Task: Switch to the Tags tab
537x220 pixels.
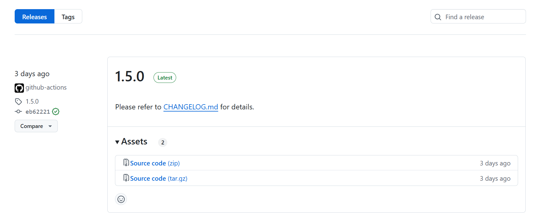Action: tap(68, 17)
